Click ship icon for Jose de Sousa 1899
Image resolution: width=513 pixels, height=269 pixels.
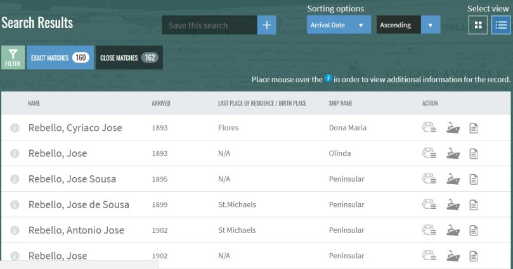click(x=453, y=204)
